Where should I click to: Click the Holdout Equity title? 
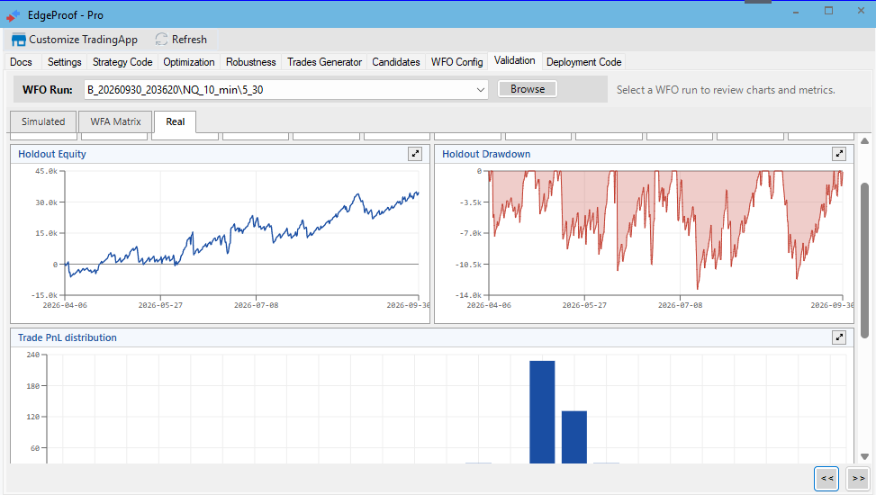tap(52, 154)
